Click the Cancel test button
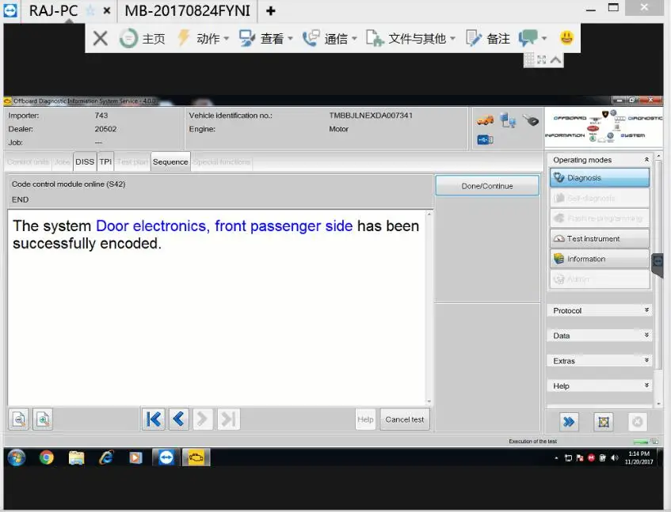Viewport: 671px width, 512px height. click(x=404, y=419)
